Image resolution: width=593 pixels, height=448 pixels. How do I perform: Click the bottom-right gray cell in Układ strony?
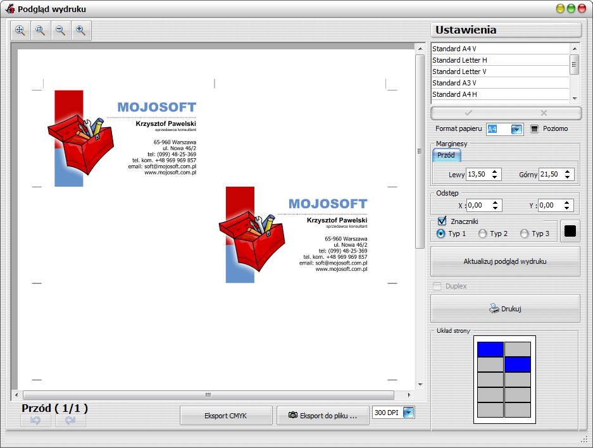point(518,410)
